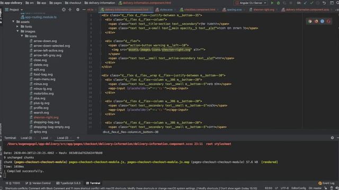Click the Git update project arrow icon
The image size is (339, 190).
[305, 3]
